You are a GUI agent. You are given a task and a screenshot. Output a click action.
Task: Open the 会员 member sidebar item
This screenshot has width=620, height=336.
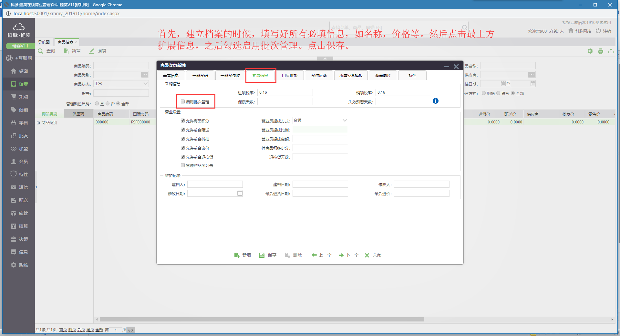[19, 162]
